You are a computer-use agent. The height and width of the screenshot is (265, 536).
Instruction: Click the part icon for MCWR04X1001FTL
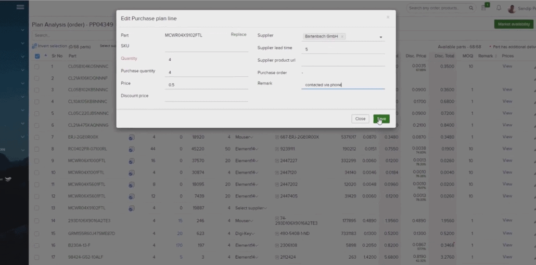[132, 173]
